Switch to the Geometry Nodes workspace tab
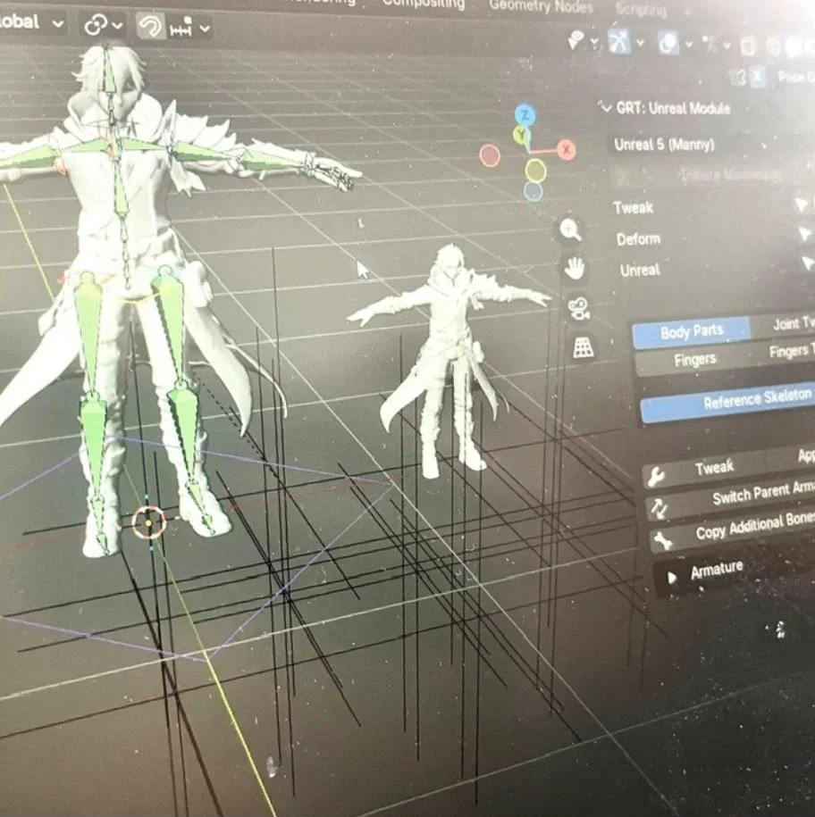815x817 pixels. coord(541,6)
